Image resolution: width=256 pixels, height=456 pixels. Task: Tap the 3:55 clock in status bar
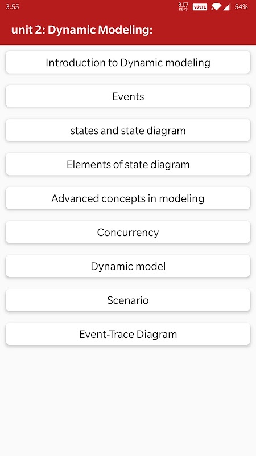[x=12, y=7]
